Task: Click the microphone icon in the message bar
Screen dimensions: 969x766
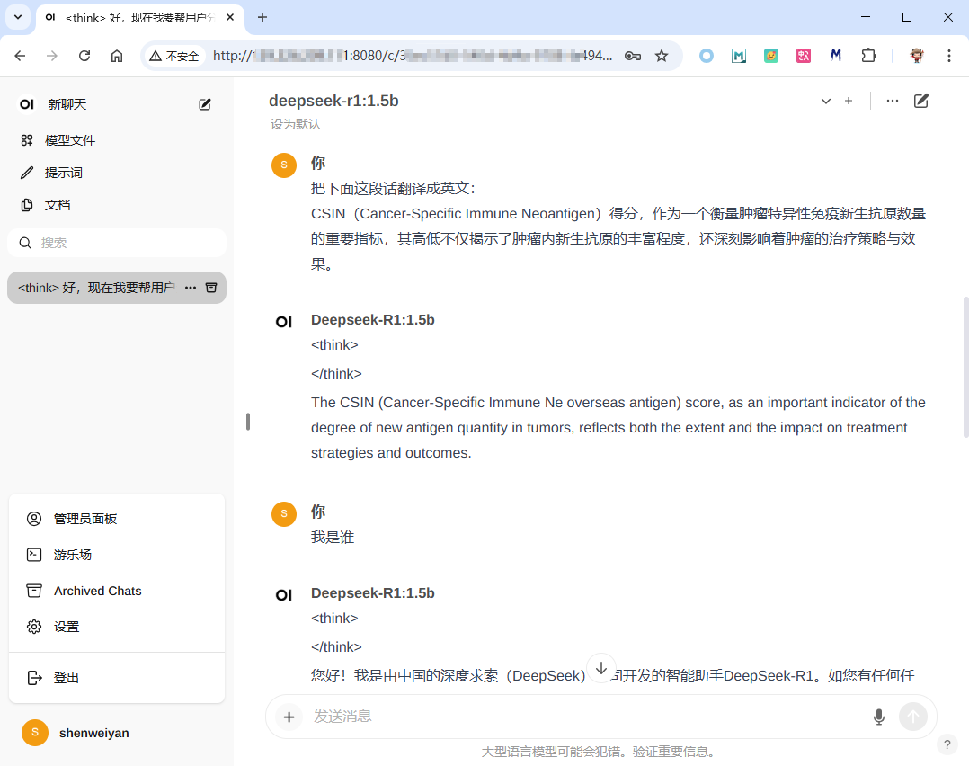Action: tap(878, 717)
